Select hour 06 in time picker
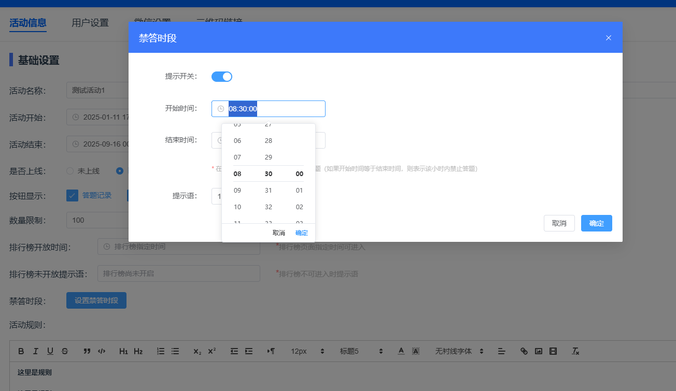 pos(237,141)
